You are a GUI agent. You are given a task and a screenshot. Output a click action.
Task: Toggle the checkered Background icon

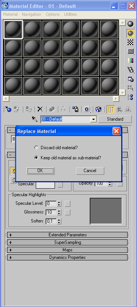(131, 42)
